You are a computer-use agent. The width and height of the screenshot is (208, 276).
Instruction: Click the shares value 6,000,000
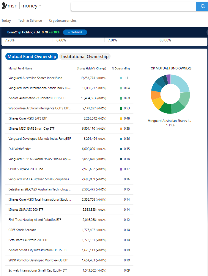coord(88,149)
